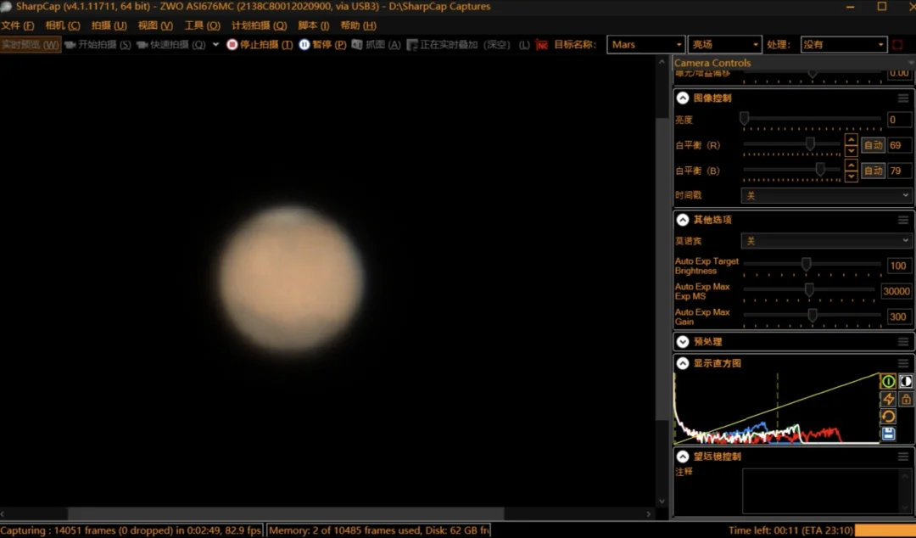Click the padlock icon beside the histogram
Screen dimensions: 916x538
(x=906, y=399)
